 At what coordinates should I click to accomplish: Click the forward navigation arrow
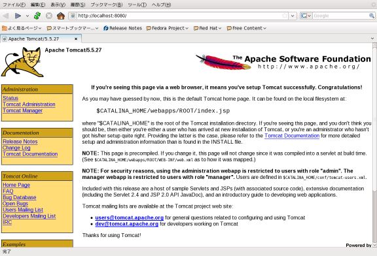18,16
